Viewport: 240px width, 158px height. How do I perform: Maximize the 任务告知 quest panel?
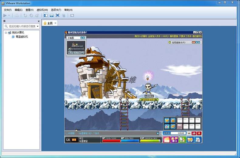(x=199, y=42)
